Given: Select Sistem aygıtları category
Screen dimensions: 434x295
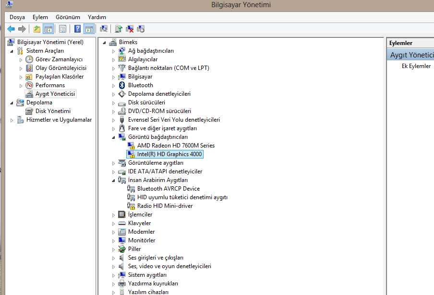Looking at the screenshot, I should [147, 275].
